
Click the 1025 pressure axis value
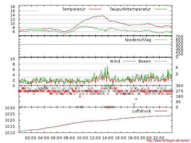10,114
